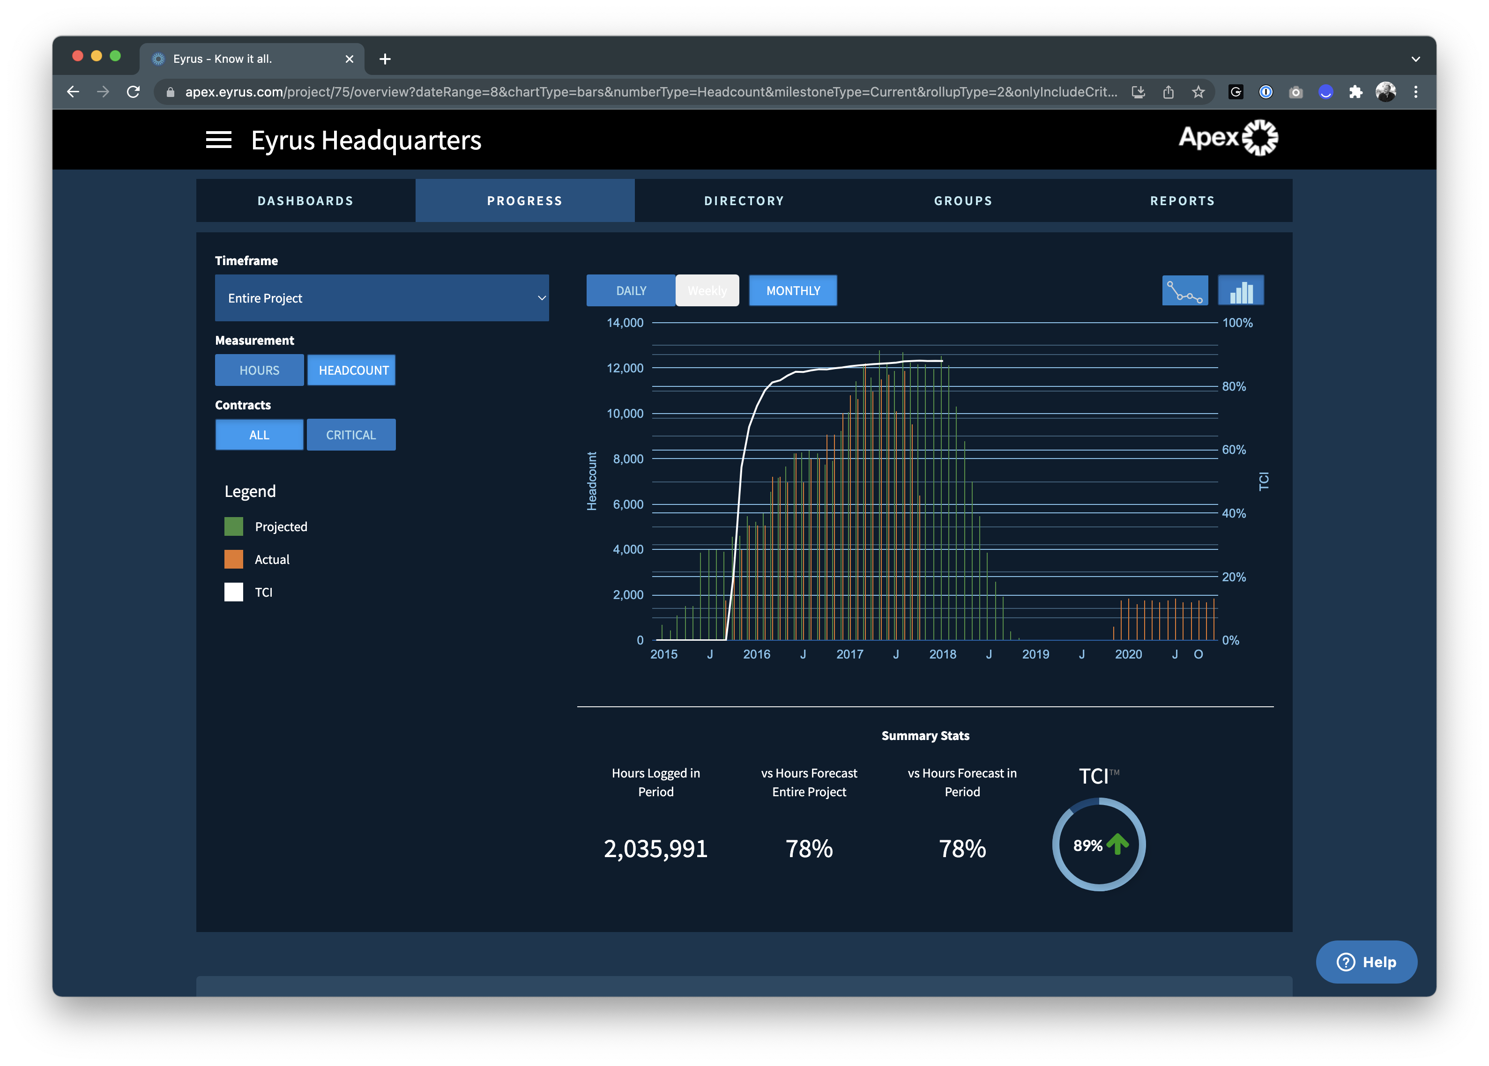Select HEADCOUNT measurement
1489x1066 pixels.
click(x=352, y=370)
